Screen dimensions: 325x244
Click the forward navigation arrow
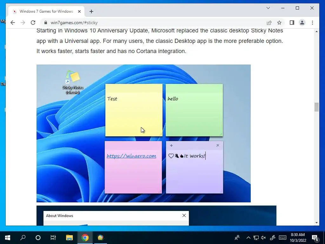pyautogui.click(x=23, y=23)
